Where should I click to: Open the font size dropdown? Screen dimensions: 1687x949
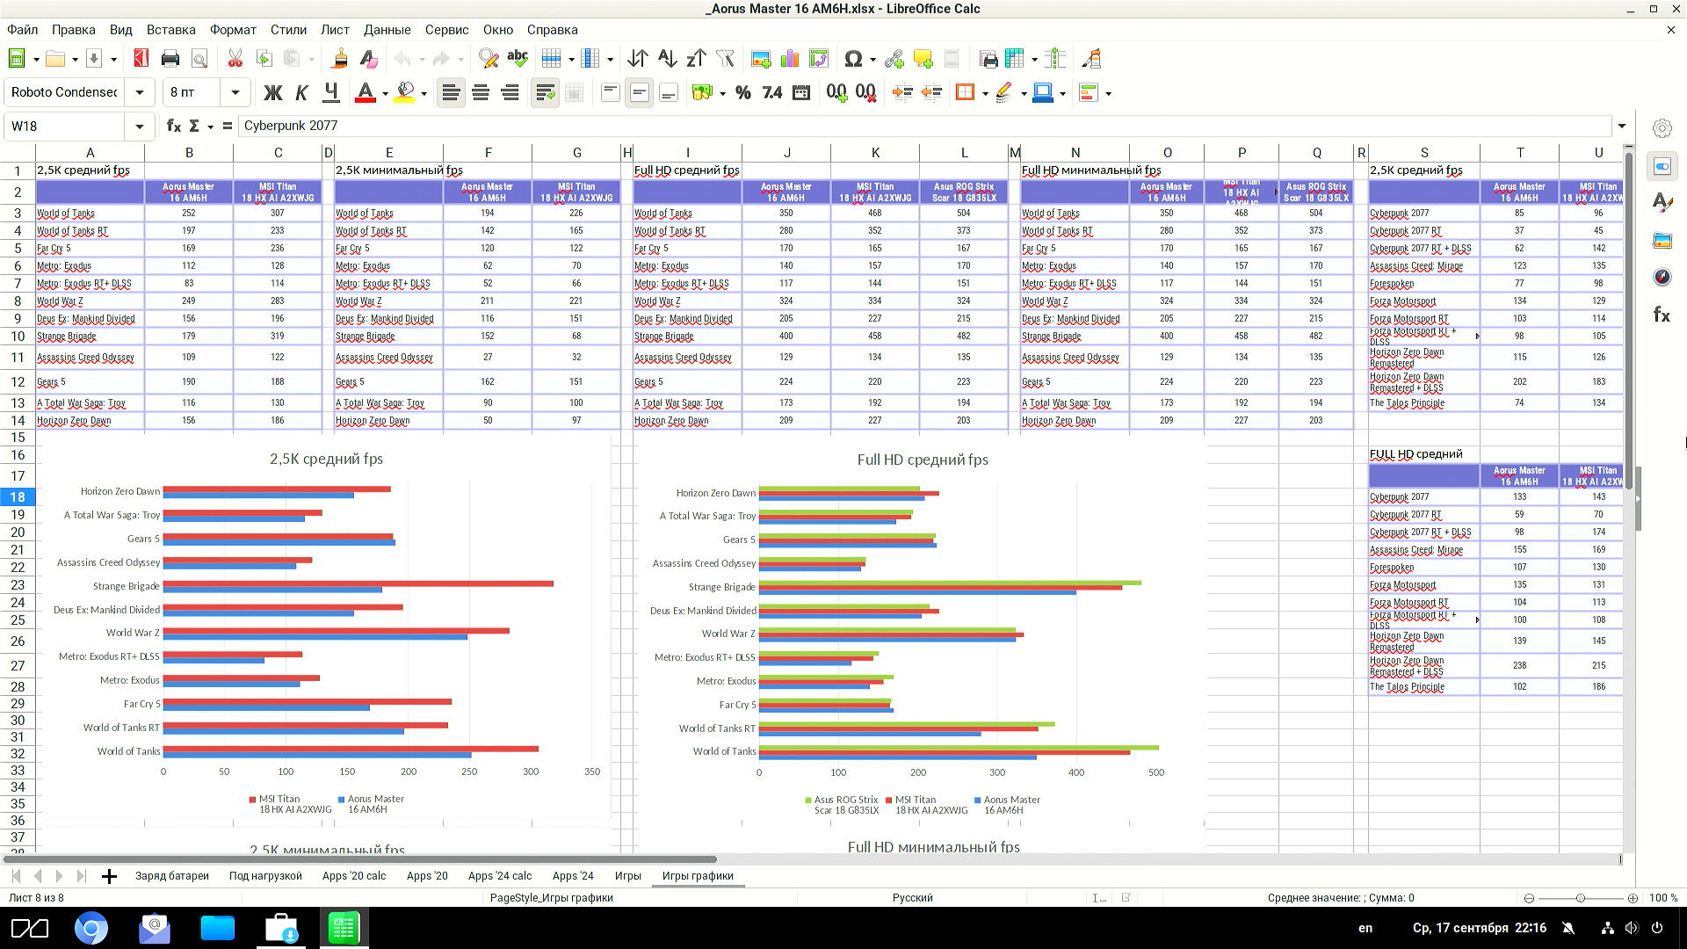pyautogui.click(x=235, y=92)
